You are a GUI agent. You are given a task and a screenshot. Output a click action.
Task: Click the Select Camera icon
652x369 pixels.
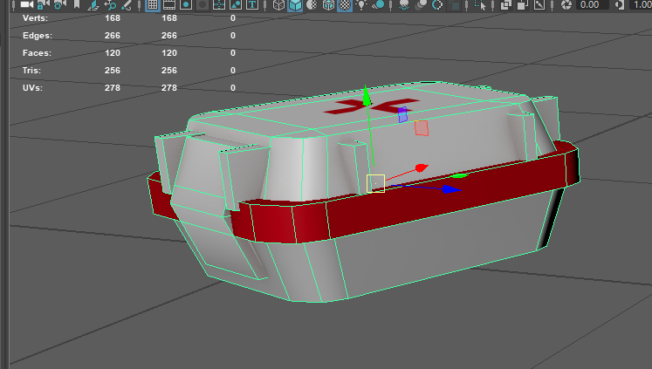(x=26, y=4)
